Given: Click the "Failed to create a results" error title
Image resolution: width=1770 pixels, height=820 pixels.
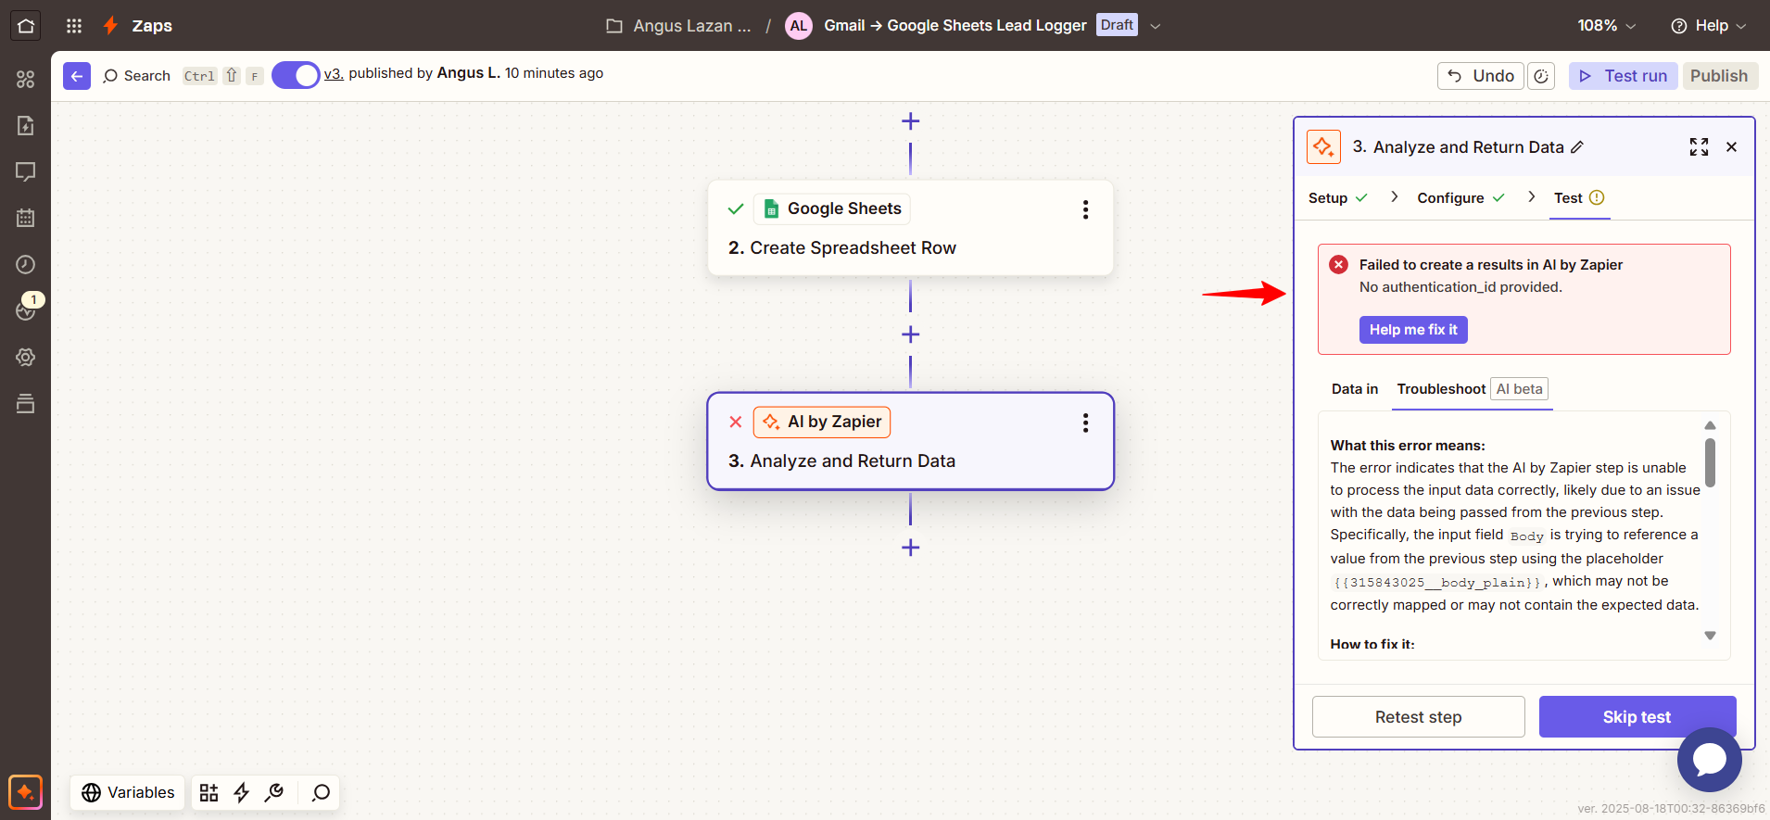Looking at the screenshot, I should [1491, 265].
